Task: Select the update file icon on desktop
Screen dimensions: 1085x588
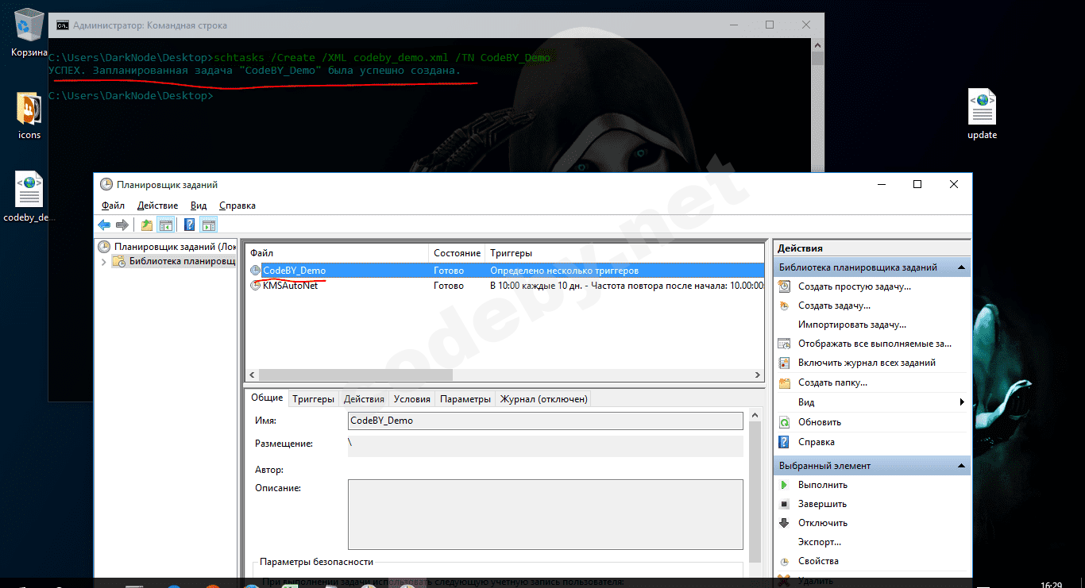Action: coord(982,114)
